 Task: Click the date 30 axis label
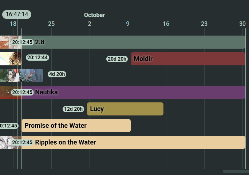242,24
